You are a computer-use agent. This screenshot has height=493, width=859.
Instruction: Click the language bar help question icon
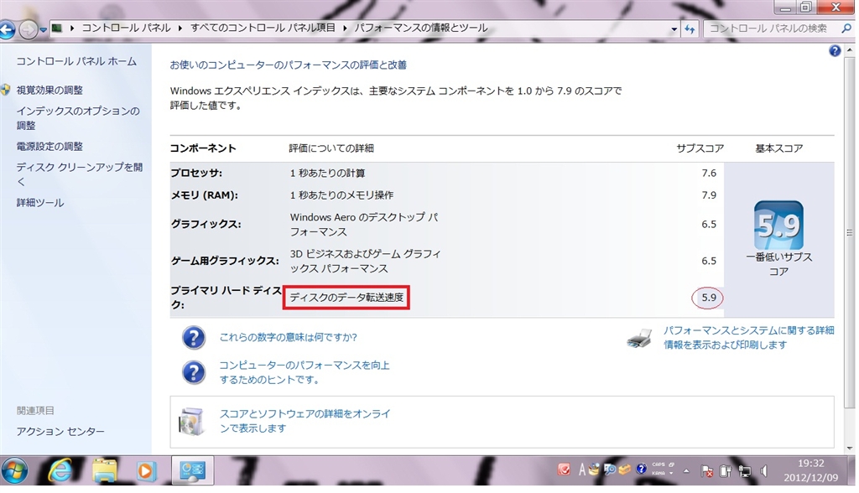[x=641, y=470]
